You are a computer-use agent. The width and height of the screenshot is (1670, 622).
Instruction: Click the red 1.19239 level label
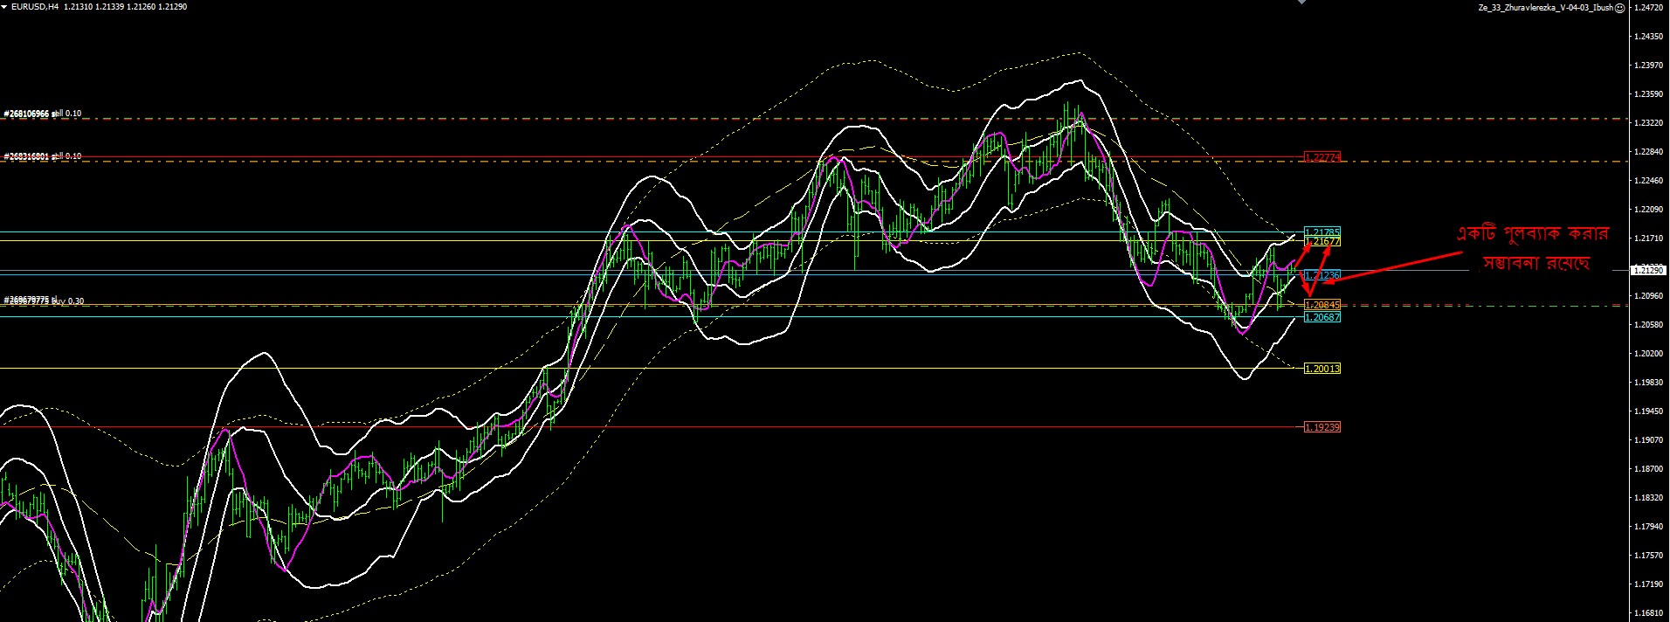(1322, 427)
